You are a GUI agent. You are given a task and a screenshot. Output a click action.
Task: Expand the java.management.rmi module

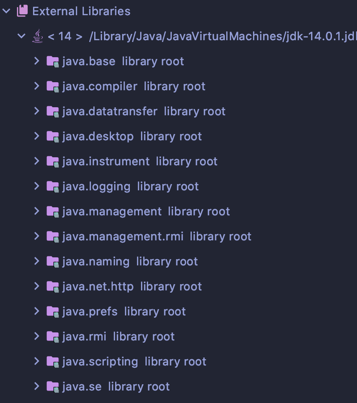click(37, 236)
